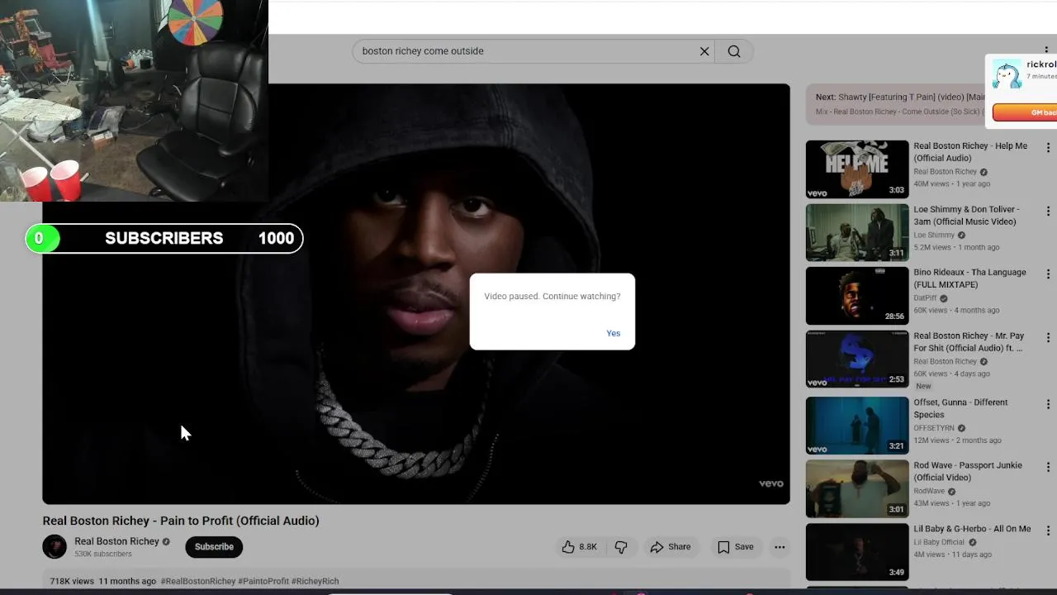Click the Vevo logo on the video player
The height and width of the screenshot is (595, 1057).
770,484
